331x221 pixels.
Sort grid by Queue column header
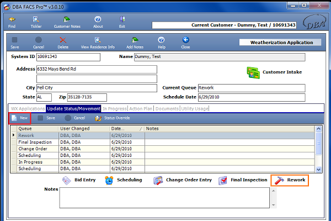tap(38, 129)
